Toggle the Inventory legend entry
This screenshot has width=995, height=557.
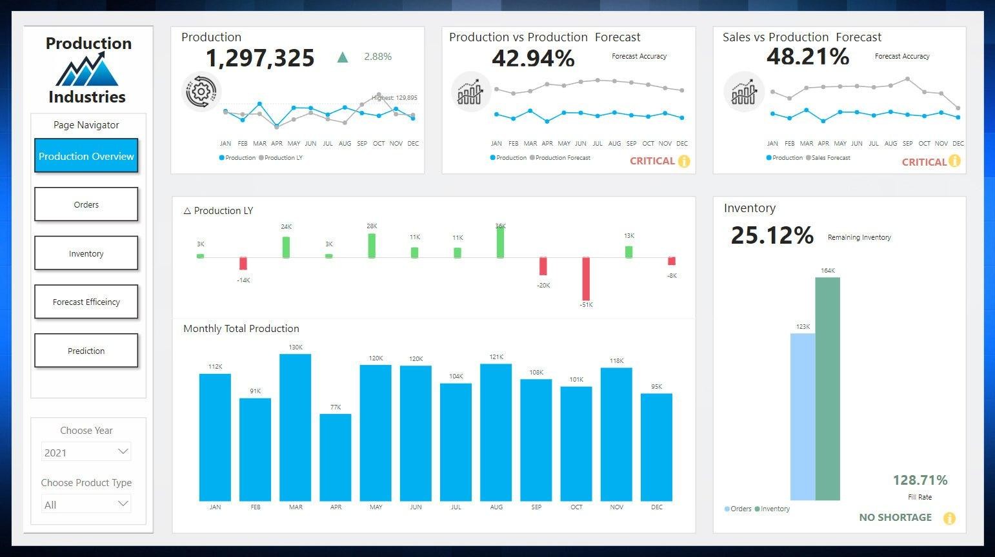[772, 509]
